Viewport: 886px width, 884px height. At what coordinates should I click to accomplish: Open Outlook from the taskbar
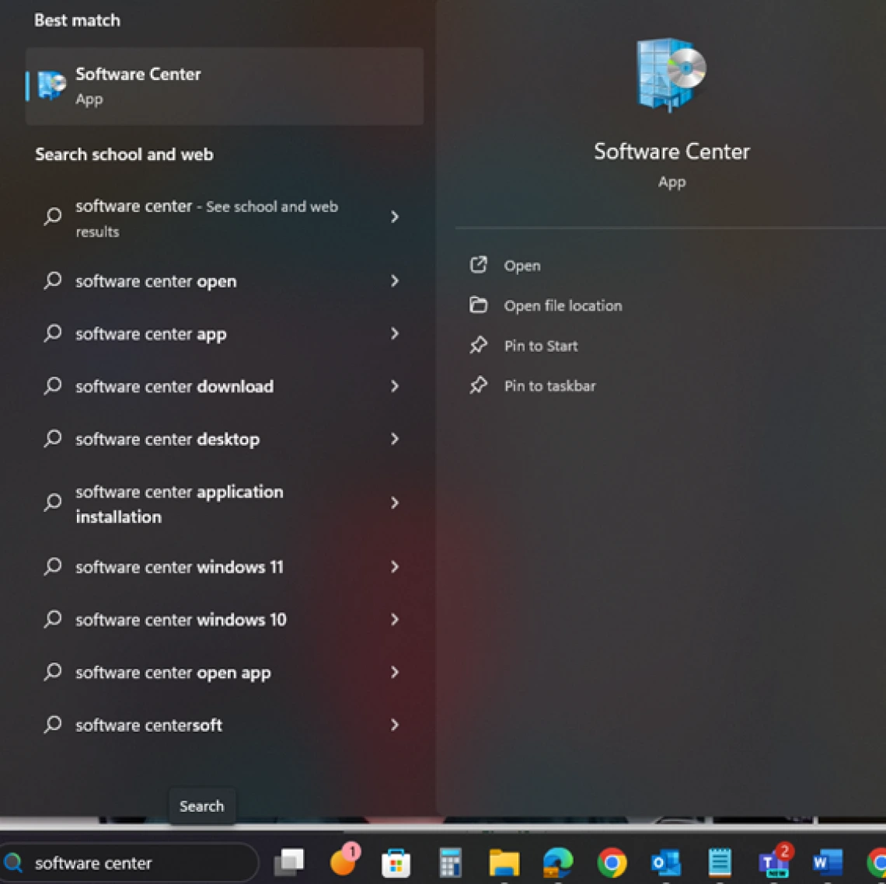(665, 862)
